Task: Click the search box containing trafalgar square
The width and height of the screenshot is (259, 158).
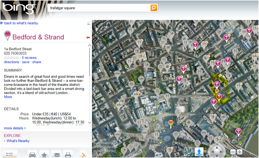Action: pyautogui.click(x=99, y=8)
